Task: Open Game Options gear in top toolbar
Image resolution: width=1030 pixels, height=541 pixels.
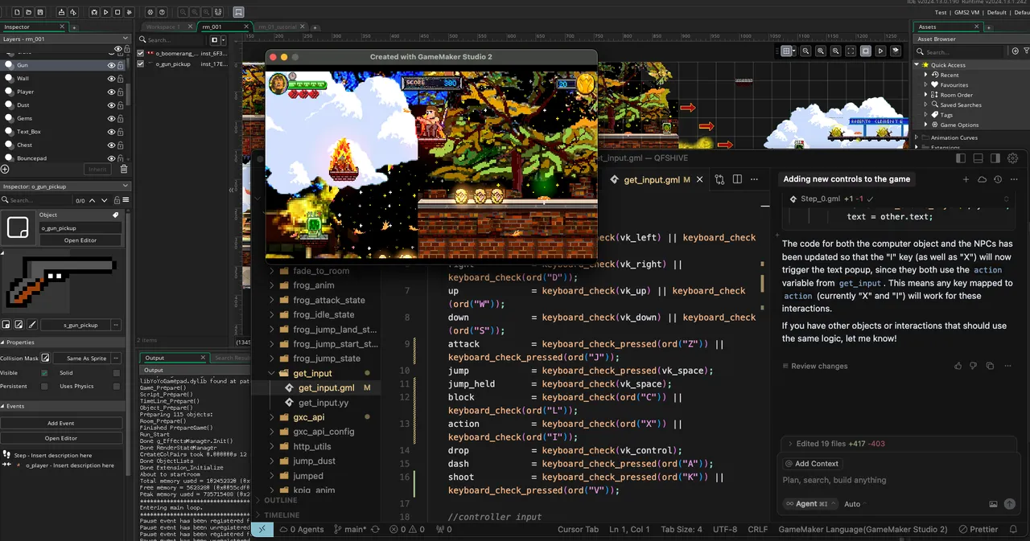Action: (x=150, y=12)
